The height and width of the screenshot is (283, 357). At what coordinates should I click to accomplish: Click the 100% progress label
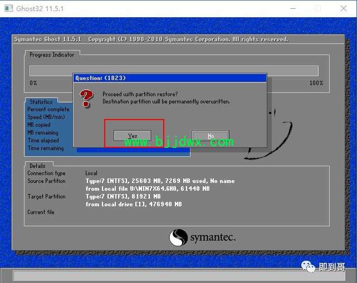[316, 83]
